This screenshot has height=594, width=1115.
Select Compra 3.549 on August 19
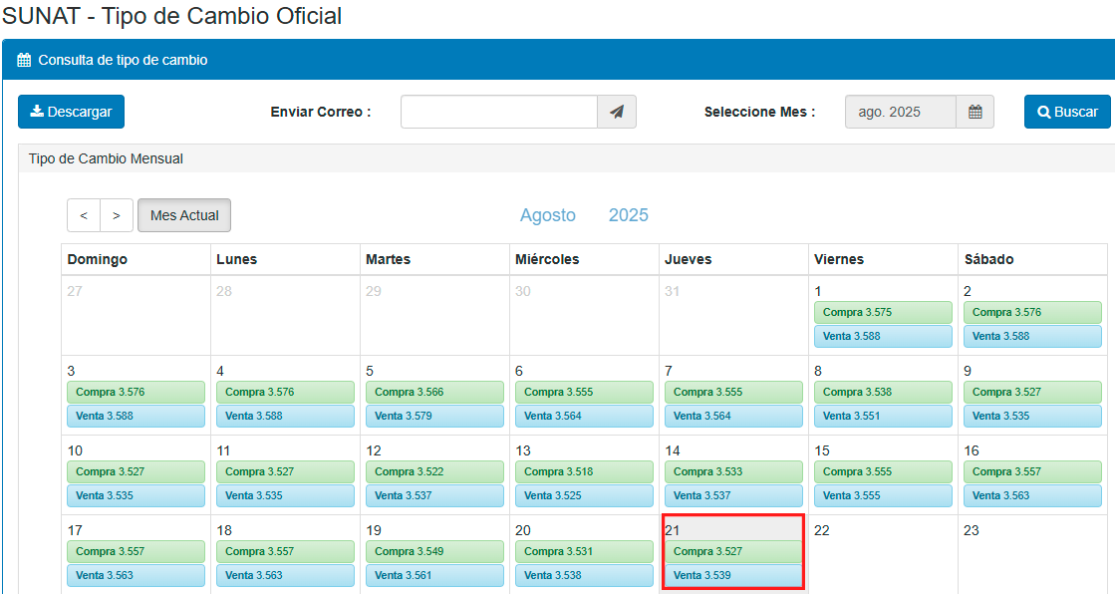point(434,551)
